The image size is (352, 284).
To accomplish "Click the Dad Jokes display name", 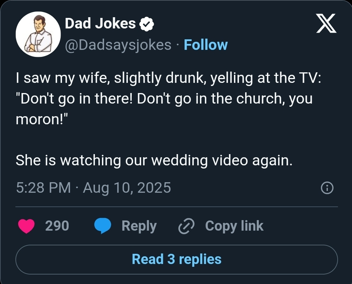I will click(x=101, y=24).
